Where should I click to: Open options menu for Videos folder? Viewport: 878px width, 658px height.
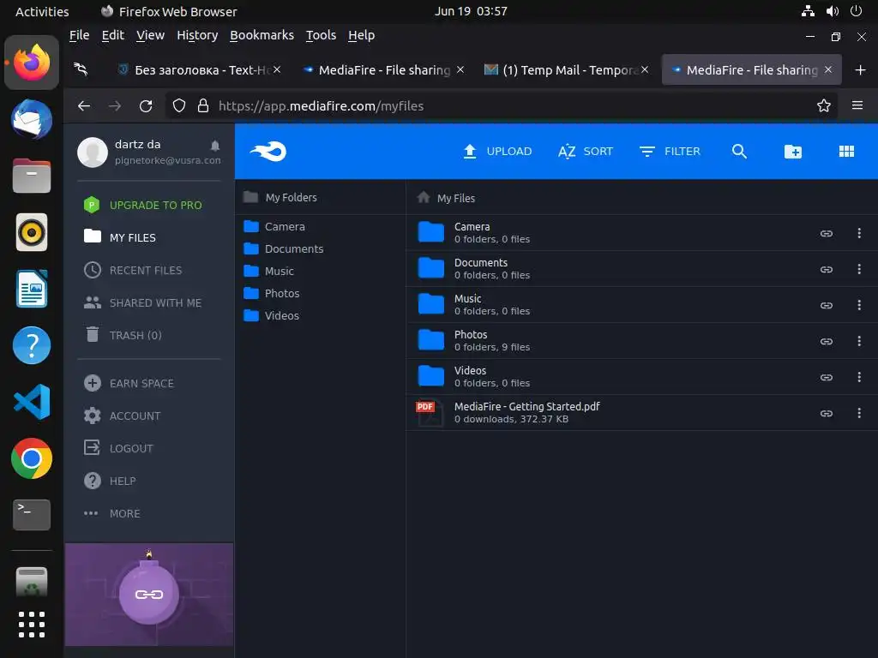click(859, 377)
